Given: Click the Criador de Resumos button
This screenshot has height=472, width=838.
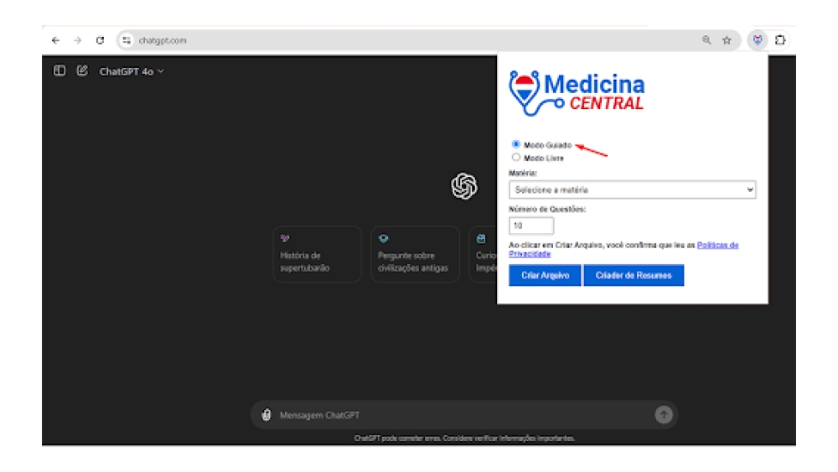Looking at the screenshot, I should tap(634, 275).
